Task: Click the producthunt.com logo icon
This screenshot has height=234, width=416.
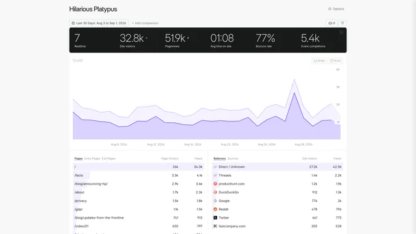Action: coord(215,184)
